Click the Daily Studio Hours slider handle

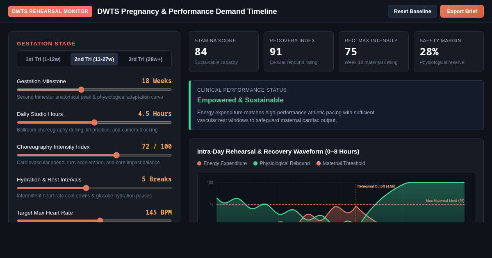pos(94,122)
